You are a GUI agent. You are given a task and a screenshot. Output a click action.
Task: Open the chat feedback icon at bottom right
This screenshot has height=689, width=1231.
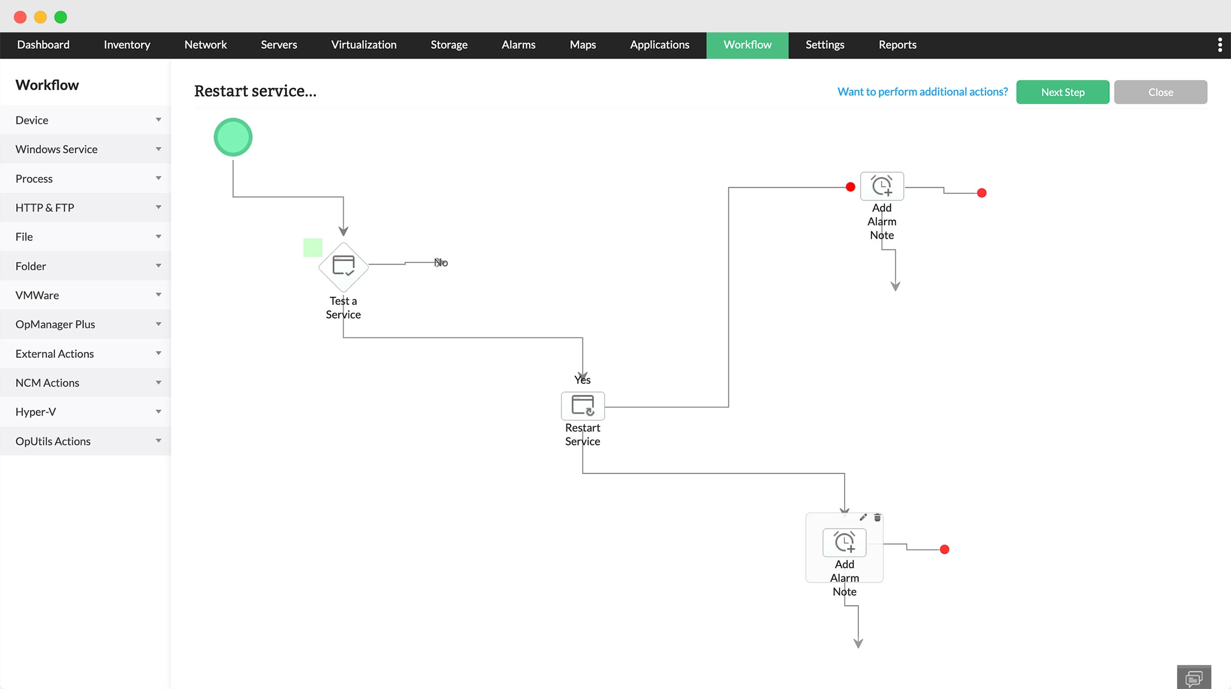tap(1194, 677)
